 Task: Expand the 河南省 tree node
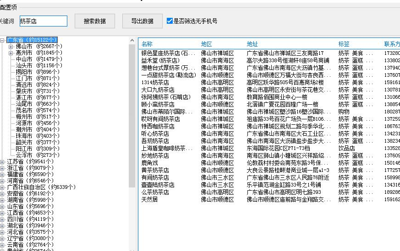click(x=2, y=181)
